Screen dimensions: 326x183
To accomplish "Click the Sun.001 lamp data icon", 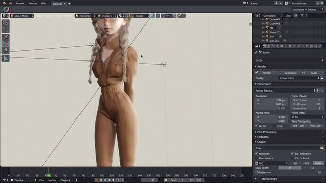I will [x=285, y=41].
